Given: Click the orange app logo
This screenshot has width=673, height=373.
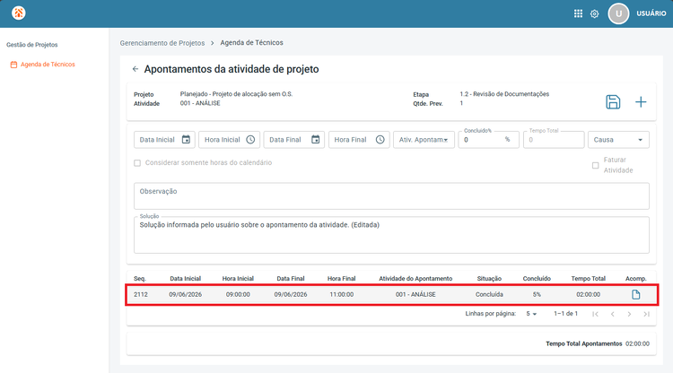Looking at the screenshot, I should (19, 13).
